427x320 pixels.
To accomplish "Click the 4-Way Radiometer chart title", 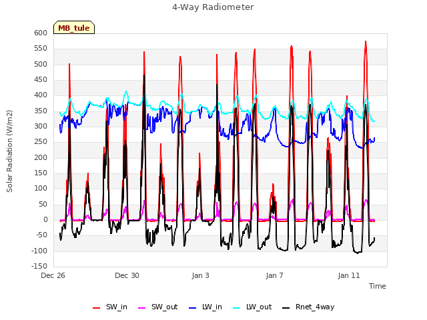I will (213, 7).
